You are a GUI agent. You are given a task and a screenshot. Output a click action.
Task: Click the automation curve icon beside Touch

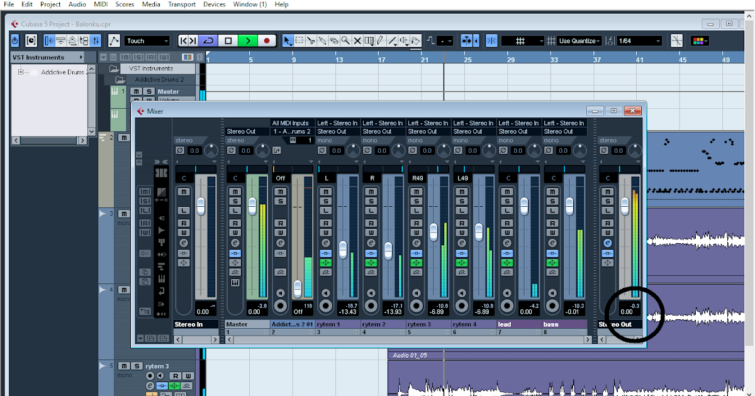coord(114,41)
